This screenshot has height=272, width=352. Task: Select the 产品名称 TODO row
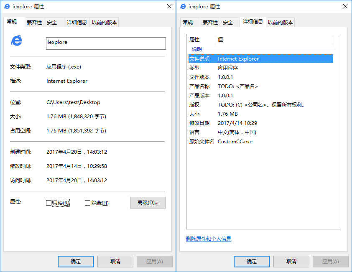260,86
